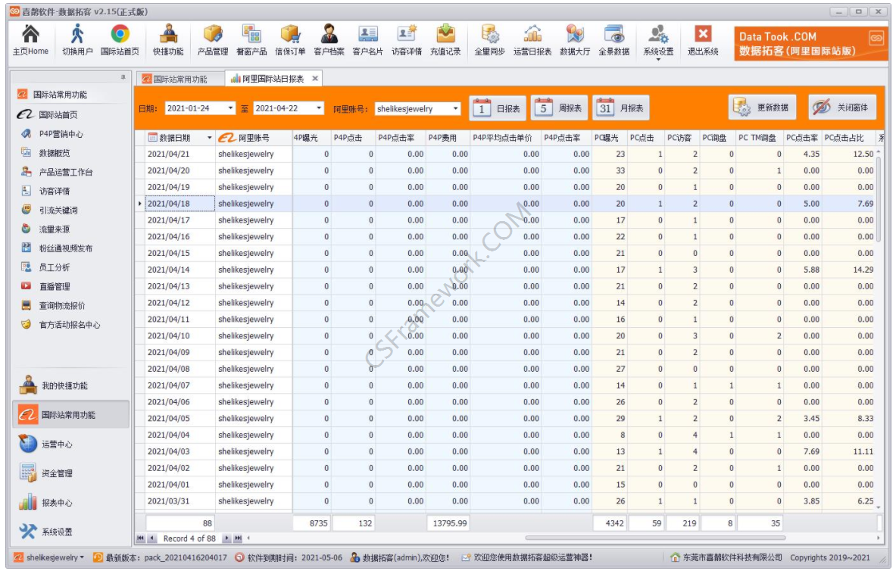Open the 阿里账号 shelikesjewelry account dropdown
Viewport: 896px width, 574px height.
(455, 108)
